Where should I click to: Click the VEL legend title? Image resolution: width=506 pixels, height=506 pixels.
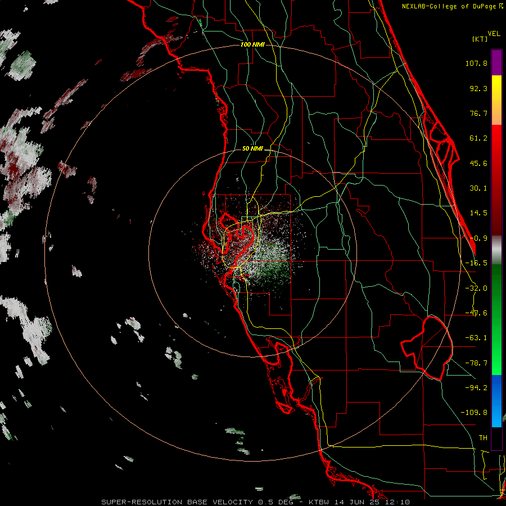(494, 34)
